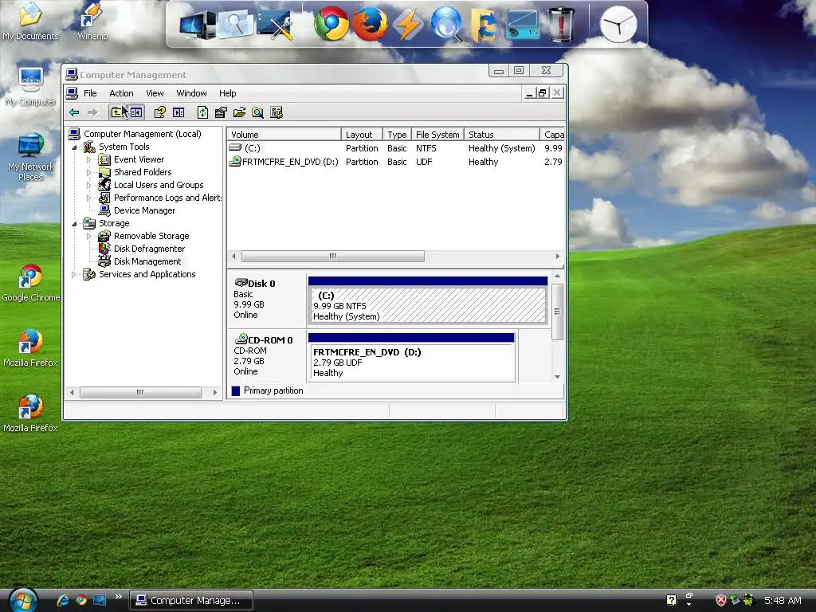
Task: Open Winamp desktop shortcut
Action: pos(92,21)
